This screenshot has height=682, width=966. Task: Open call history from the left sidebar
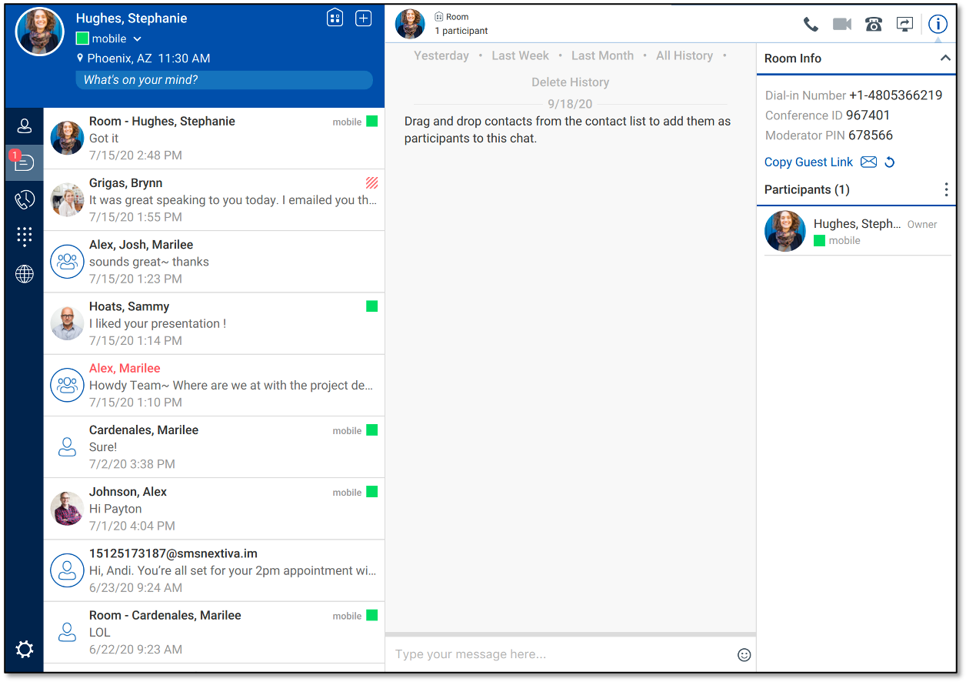24,199
